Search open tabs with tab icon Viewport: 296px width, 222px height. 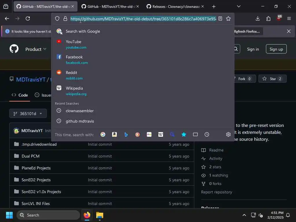click(x=195, y=134)
